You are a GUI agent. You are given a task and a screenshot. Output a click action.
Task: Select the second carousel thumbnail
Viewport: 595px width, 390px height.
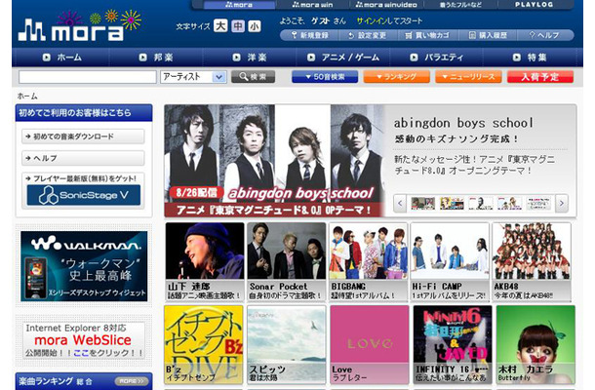coord(452,204)
